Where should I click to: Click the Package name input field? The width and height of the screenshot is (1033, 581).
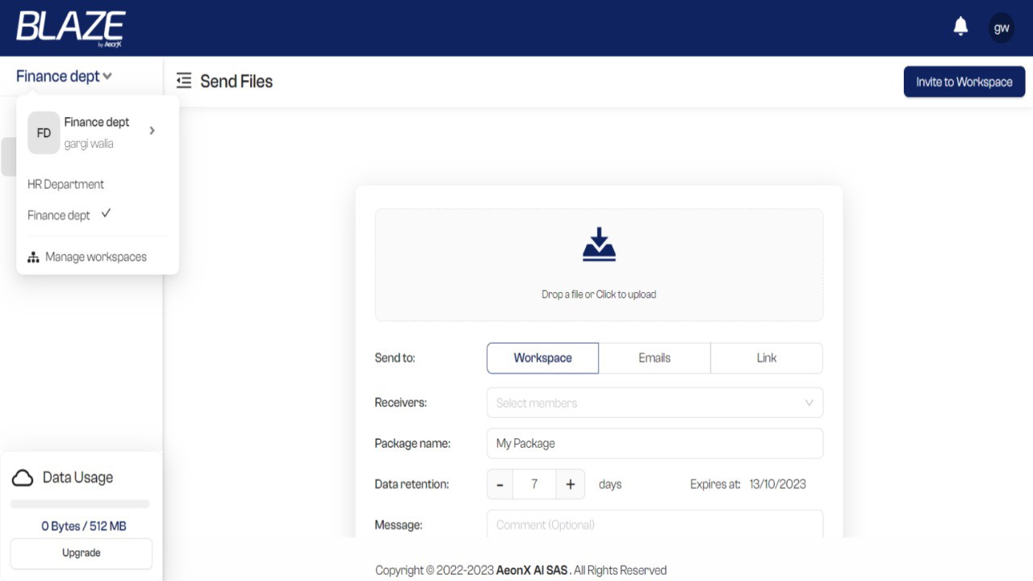[655, 443]
